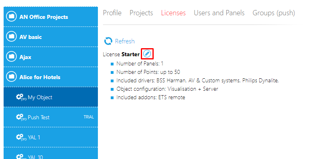
Task: Click the Number of Points: up to 50 line
Action: tap(148, 72)
